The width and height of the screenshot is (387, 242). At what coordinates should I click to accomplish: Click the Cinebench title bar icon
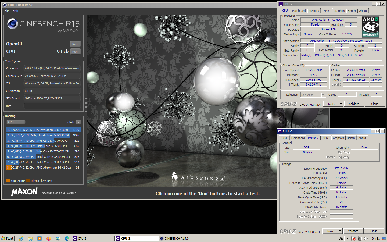[5, 5]
